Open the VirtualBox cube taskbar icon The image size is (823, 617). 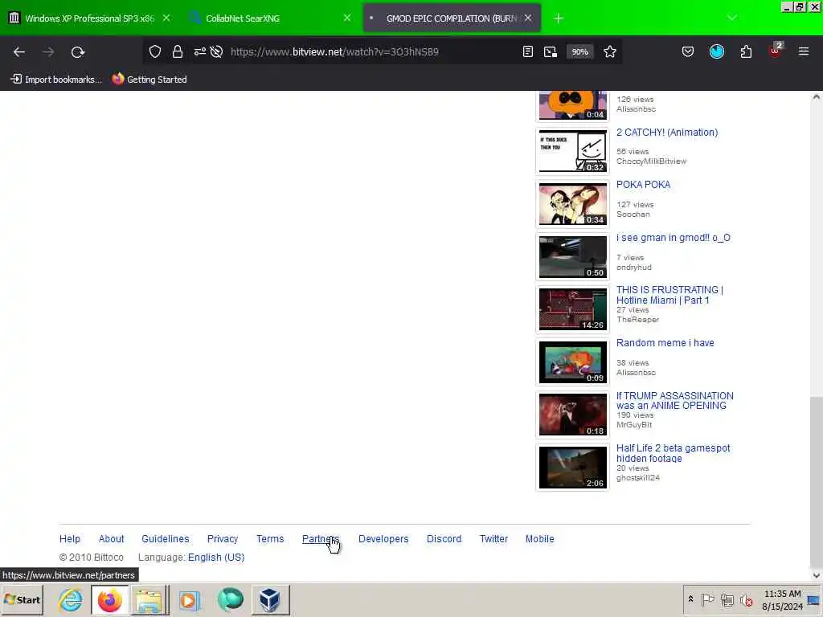point(270,599)
